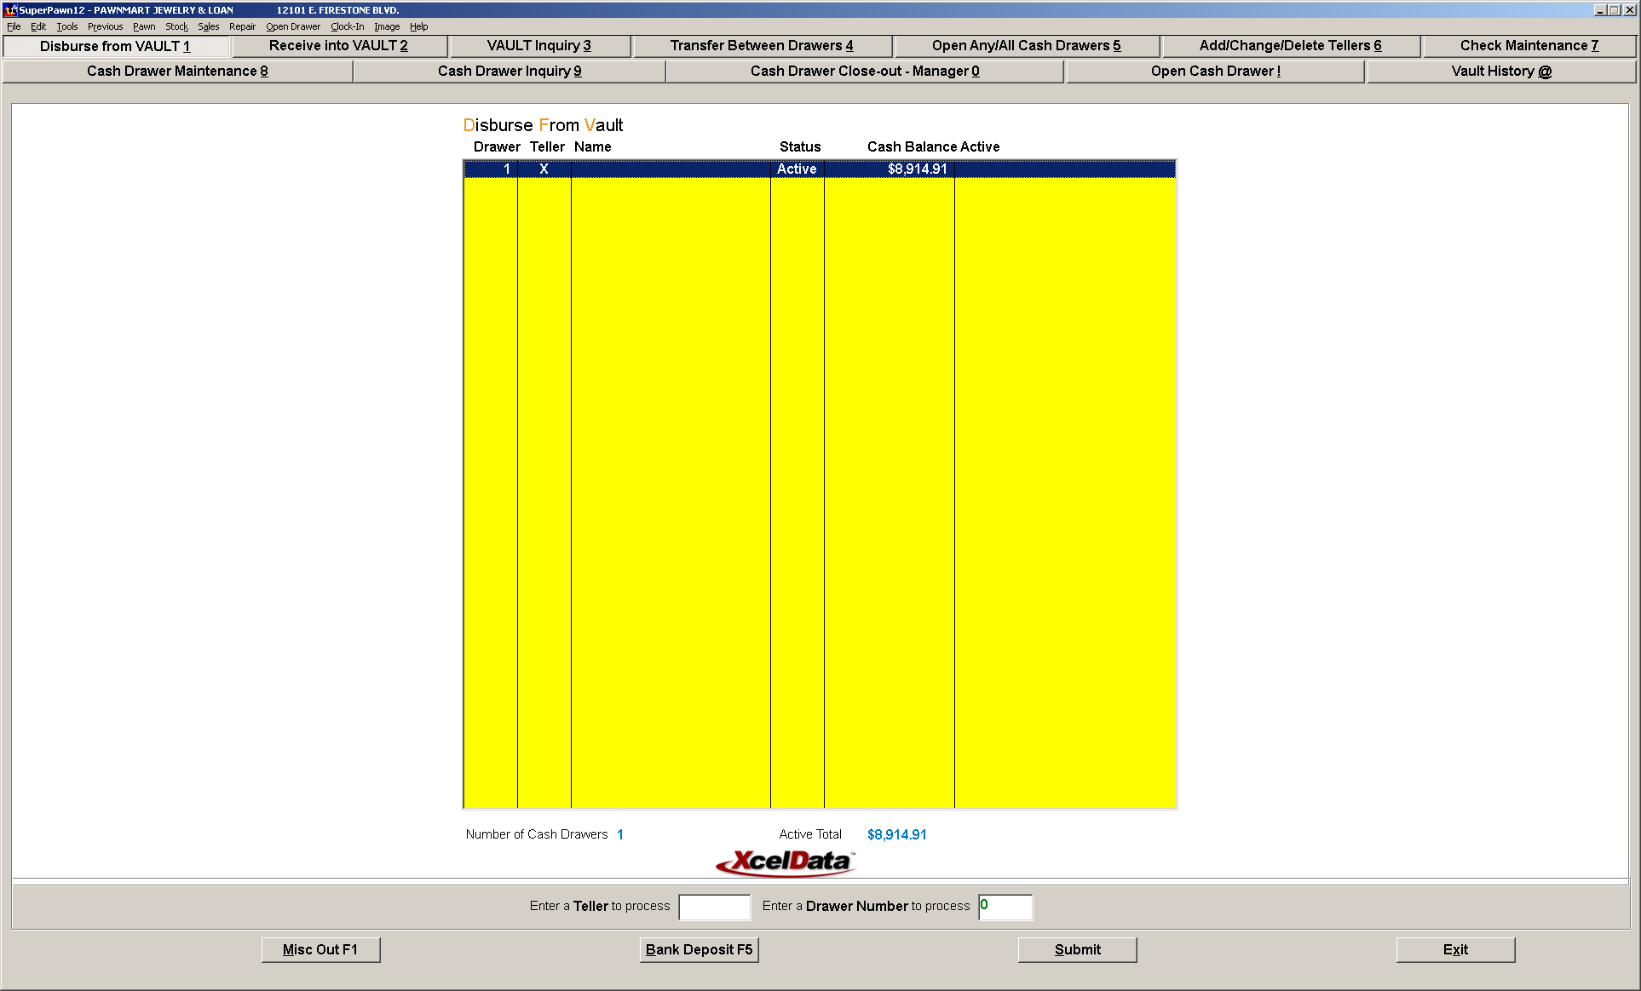Click the SuperPawn12 title bar app icon
Viewport: 1641px width, 991px height.
(x=10, y=9)
